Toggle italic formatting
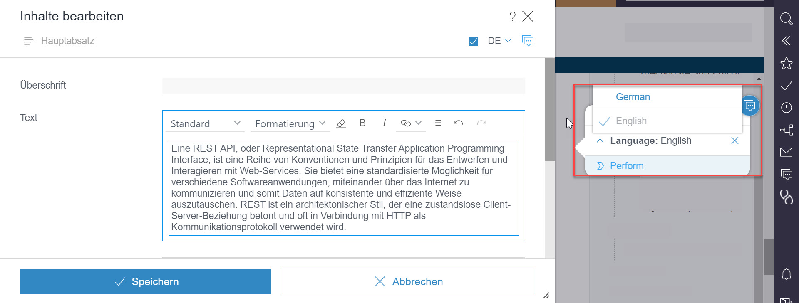Viewport: 799px width, 303px height. pyautogui.click(x=384, y=123)
